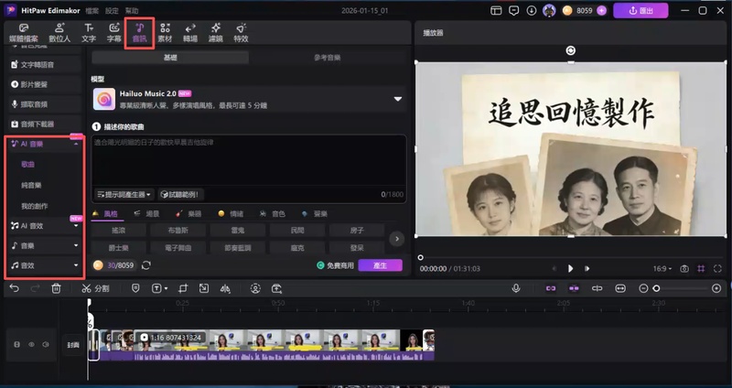
Task: Toggle track visibility eye icon
Action: (x=31, y=345)
